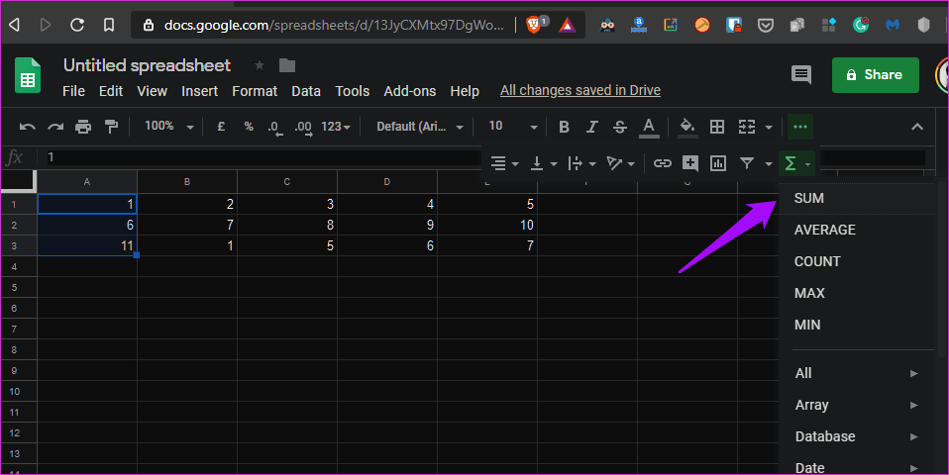Open the text color picker

pyautogui.click(x=649, y=127)
